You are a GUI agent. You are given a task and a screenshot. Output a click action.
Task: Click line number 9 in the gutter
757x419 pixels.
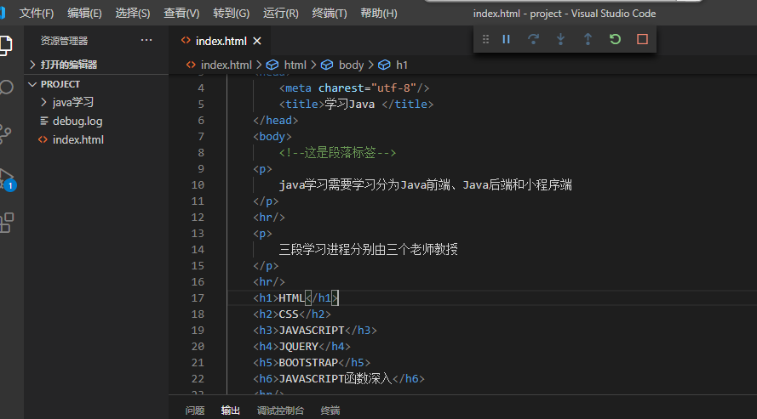click(201, 169)
